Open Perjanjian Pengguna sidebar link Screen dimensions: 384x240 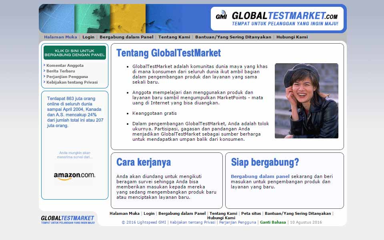(67, 77)
